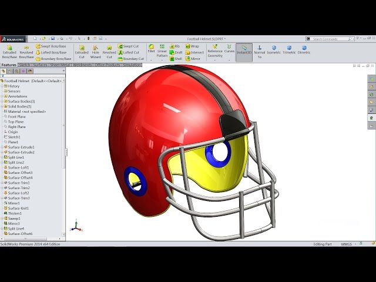The image size is (376, 282).
Task: Select the Shell feature
Action: pos(176,59)
